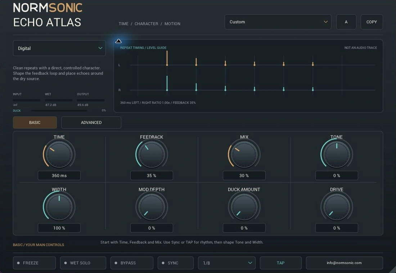396x273 pixels.
Task: Click the chevron arrow of the Custom preset
Action: [x=326, y=22]
